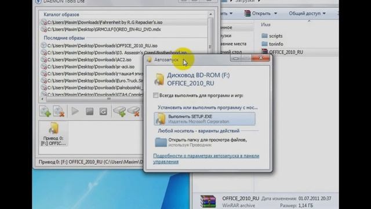The image size is (371, 209).
Task: Close the Автозапуск dialog with the red X
Action: (x=260, y=58)
